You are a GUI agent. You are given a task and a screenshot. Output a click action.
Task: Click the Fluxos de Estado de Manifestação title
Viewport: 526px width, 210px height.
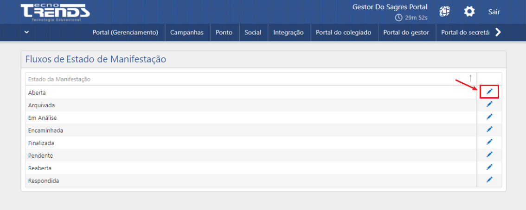pyautogui.click(x=96, y=60)
